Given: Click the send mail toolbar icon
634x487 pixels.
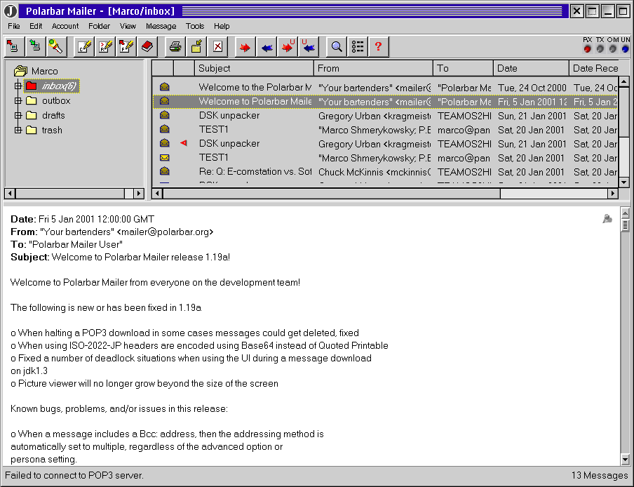Looking at the screenshot, I should [14, 46].
